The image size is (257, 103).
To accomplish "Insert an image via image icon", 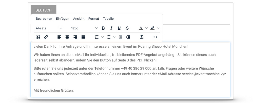I will click(38, 37).
